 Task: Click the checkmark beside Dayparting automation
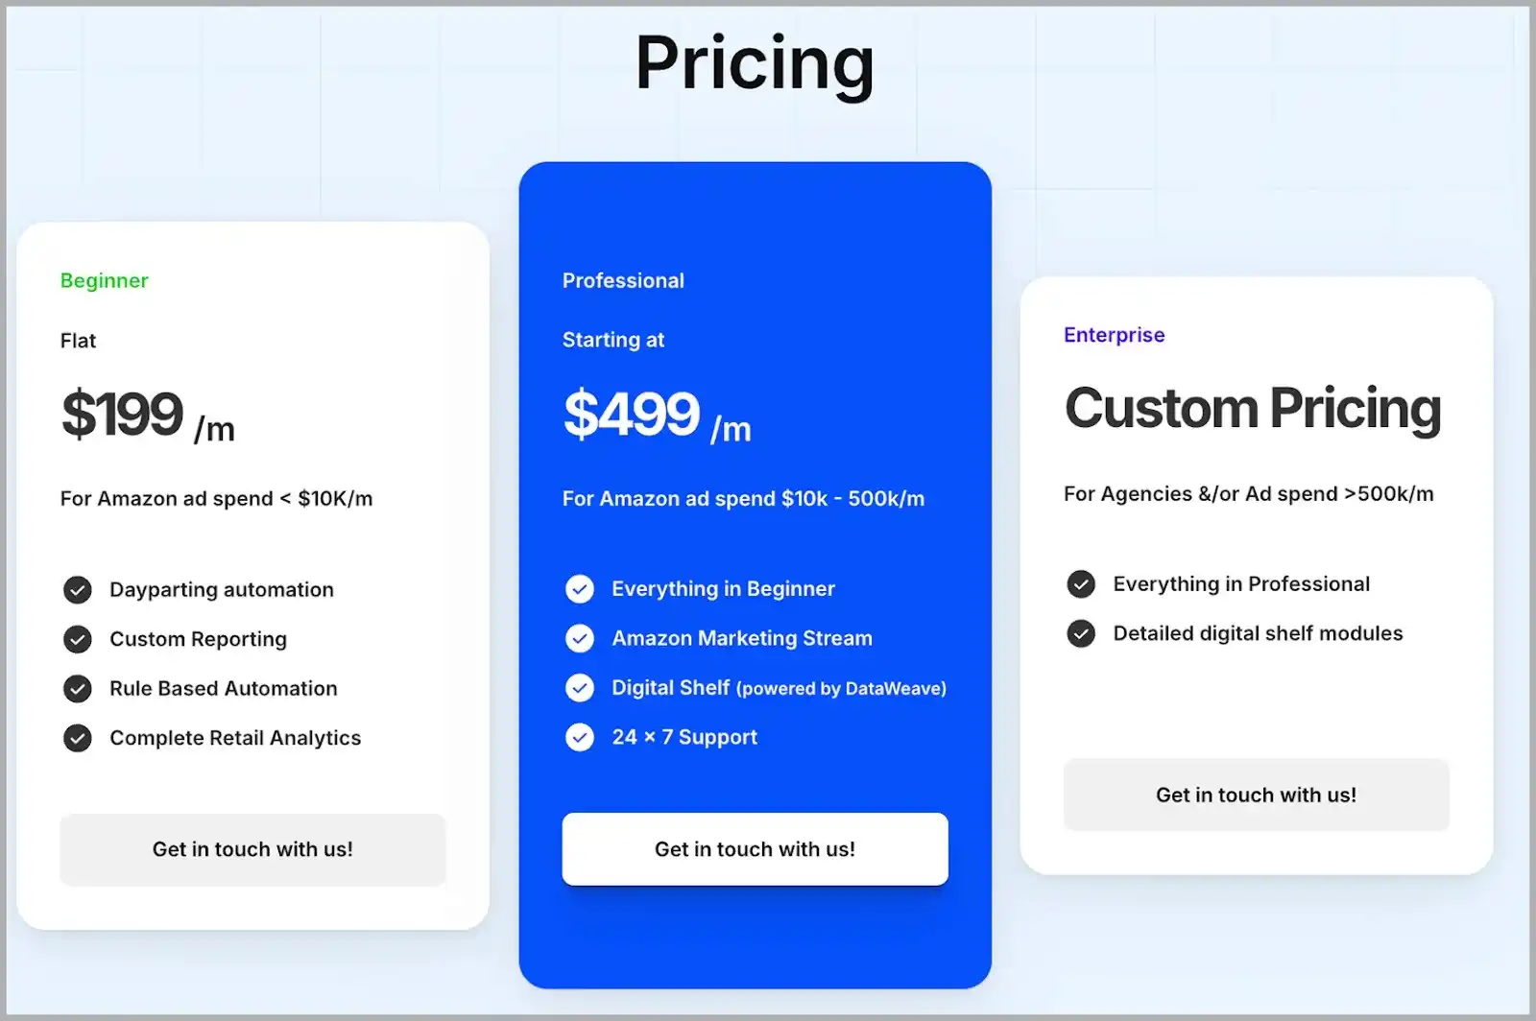coord(78,589)
